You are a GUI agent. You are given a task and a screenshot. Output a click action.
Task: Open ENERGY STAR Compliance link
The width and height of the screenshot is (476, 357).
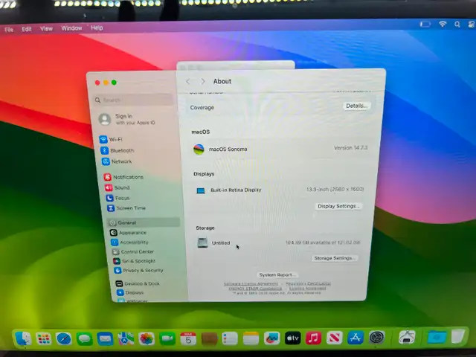tap(255, 289)
